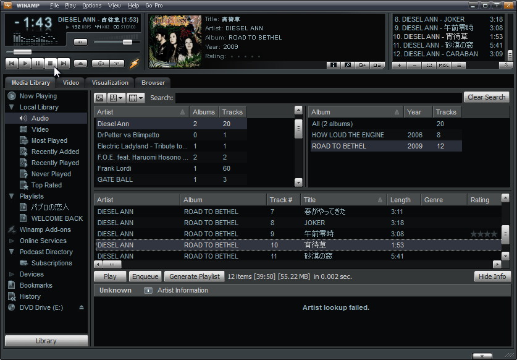517x360 pixels.
Task: Toggle repeat mode button
Action: (x=117, y=64)
